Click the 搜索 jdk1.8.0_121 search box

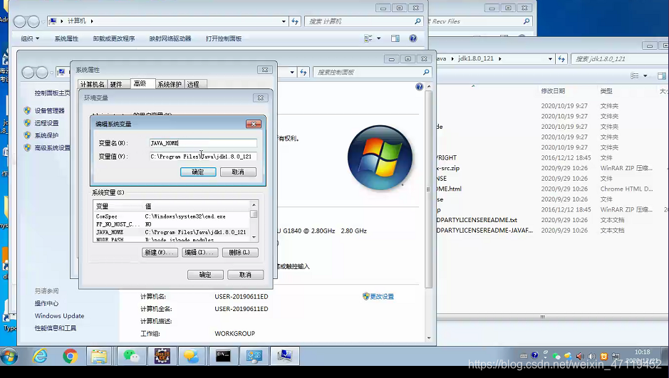(x=620, y=59)
